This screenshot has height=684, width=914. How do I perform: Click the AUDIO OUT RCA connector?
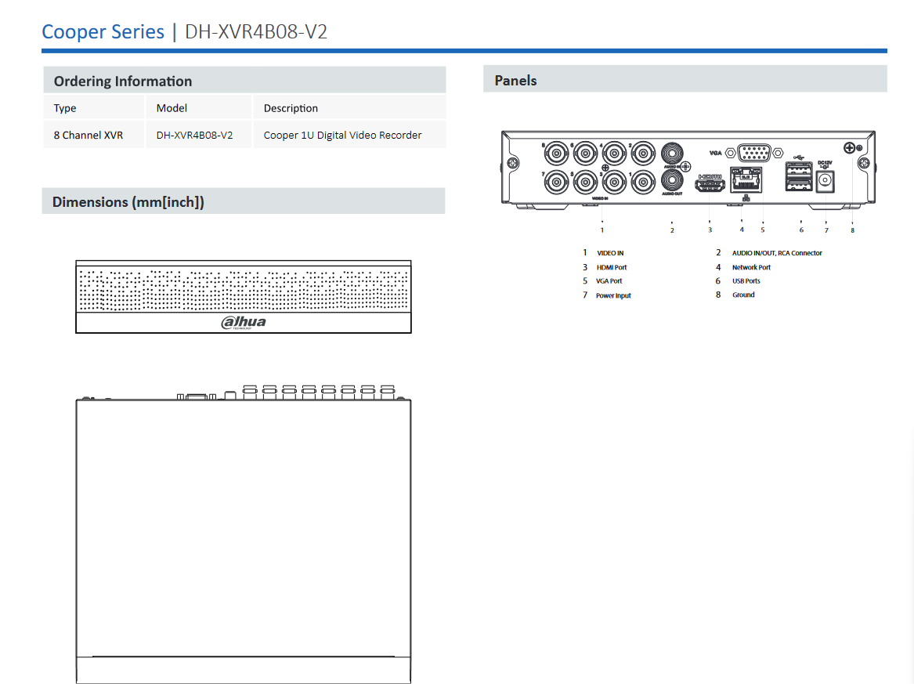click(x=672, y=181)
